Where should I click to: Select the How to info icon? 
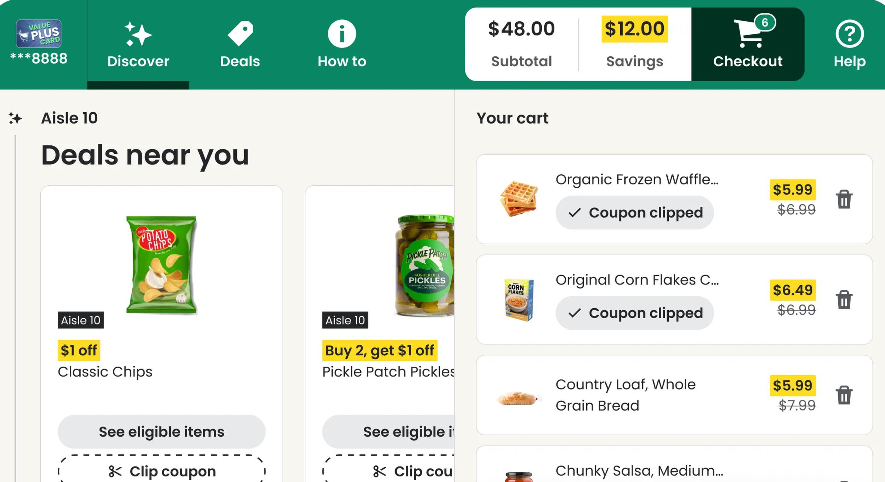click(342, 34)
